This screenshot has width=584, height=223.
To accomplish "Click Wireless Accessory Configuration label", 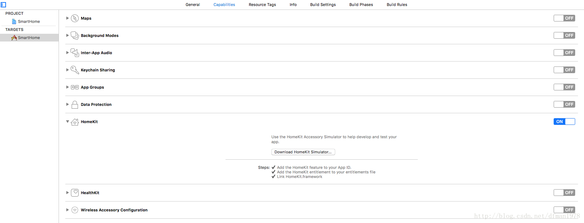I will [x=114, y=210].
